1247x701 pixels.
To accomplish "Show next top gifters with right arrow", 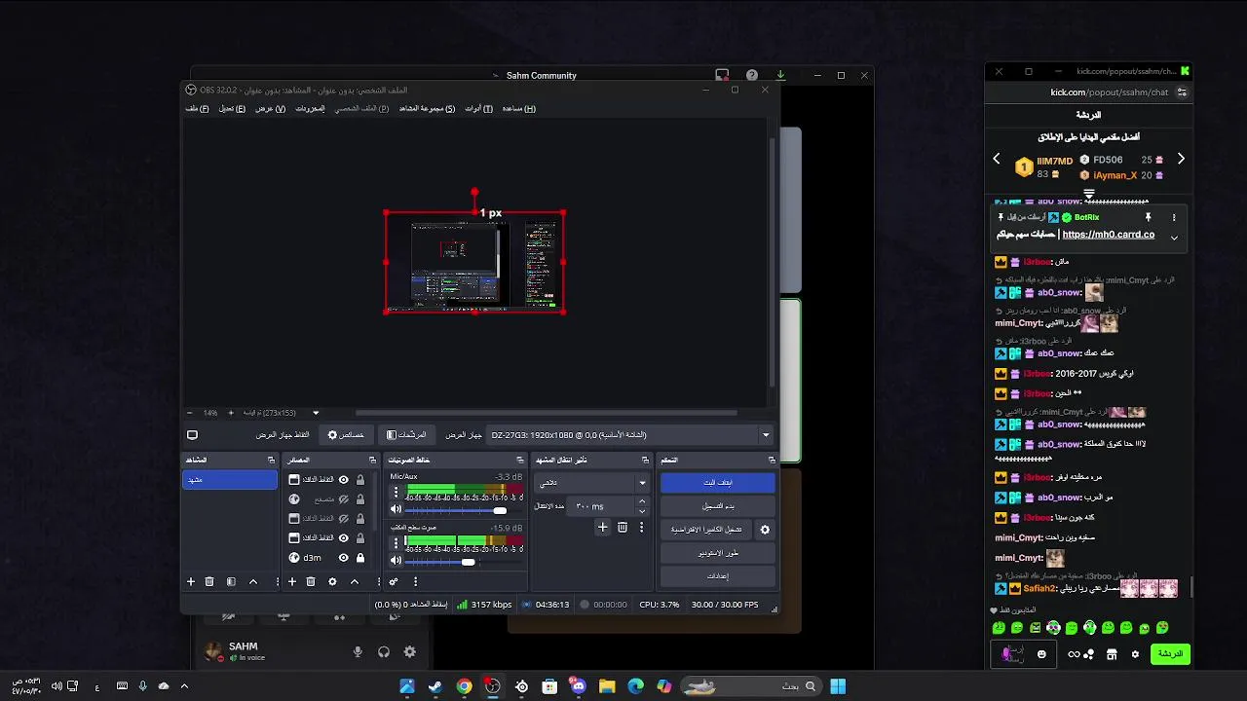I will coord(1181,159).
